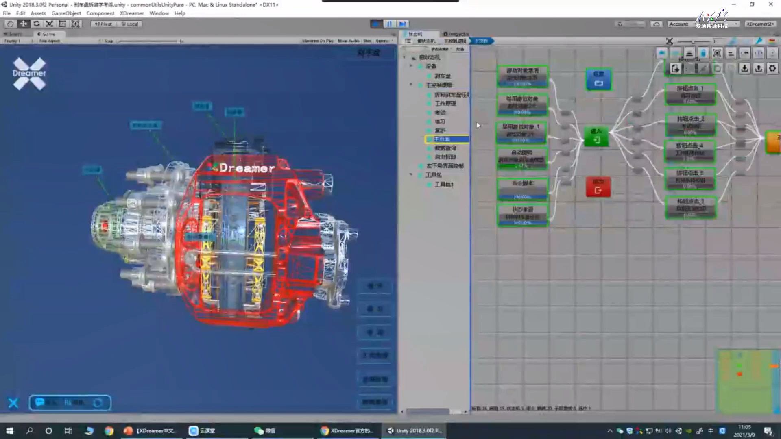The height and width of the screenshot is (439, 781).
Task: Open the XDreamer menu
Action: pos(132,13)
